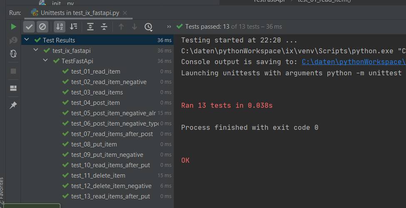The image size is (406, 208).
Task: Toggle auto-test rerun icon in sidebar
Action: point(13,54)
